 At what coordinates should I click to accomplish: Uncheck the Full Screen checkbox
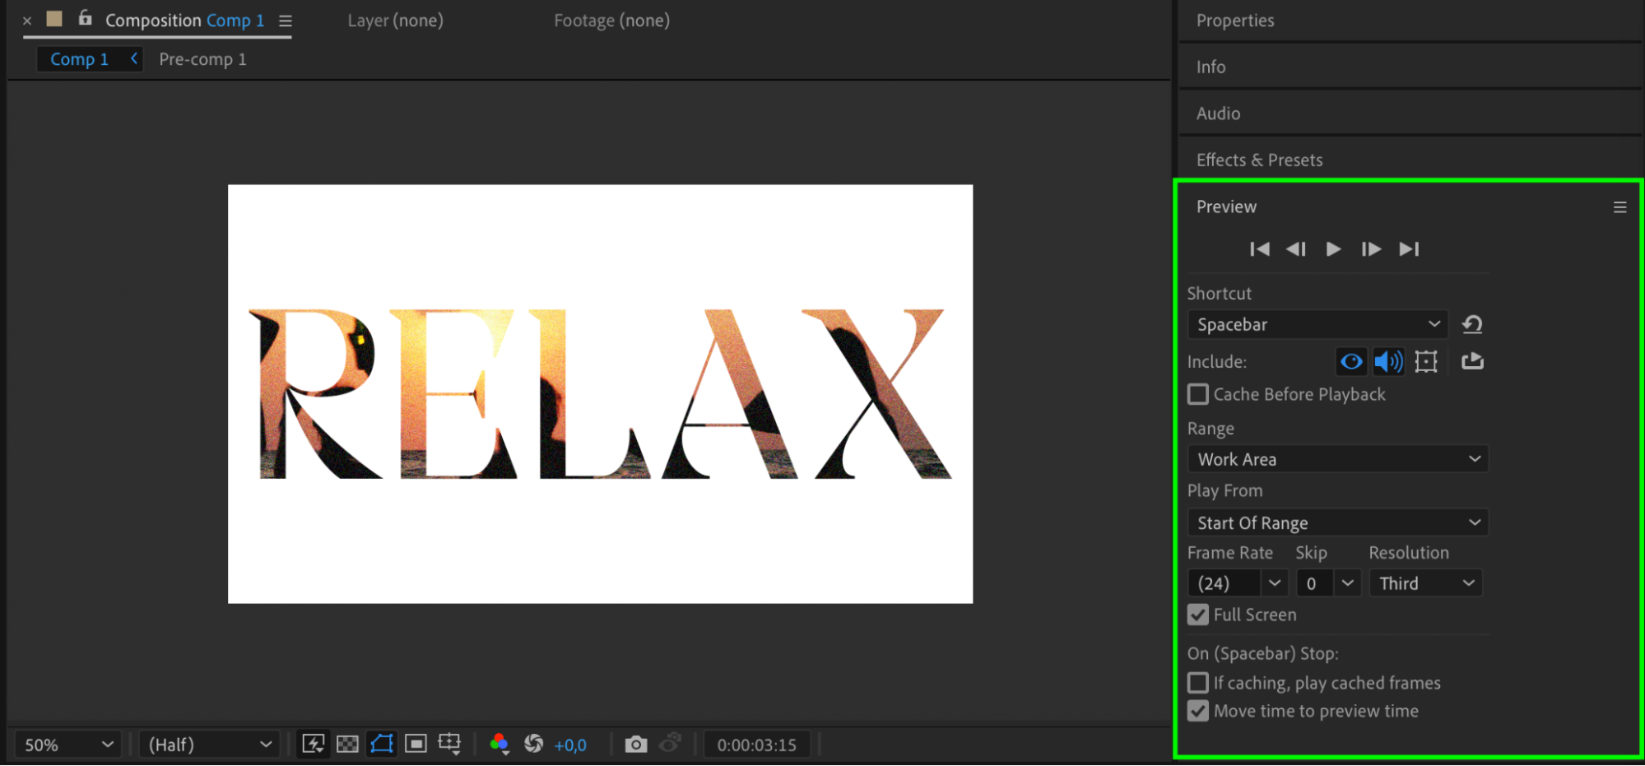(x=1198, y=615)
